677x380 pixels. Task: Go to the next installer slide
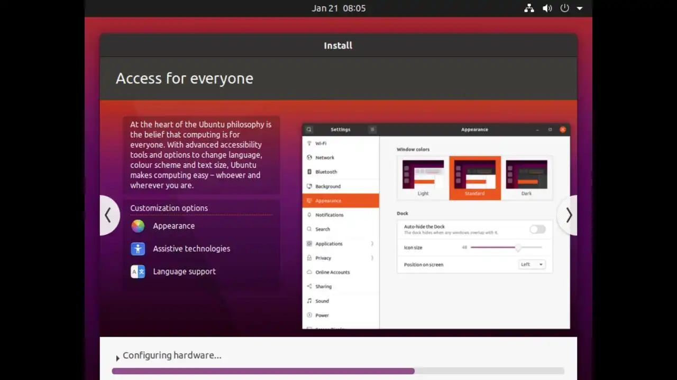[x=568, y=215]
